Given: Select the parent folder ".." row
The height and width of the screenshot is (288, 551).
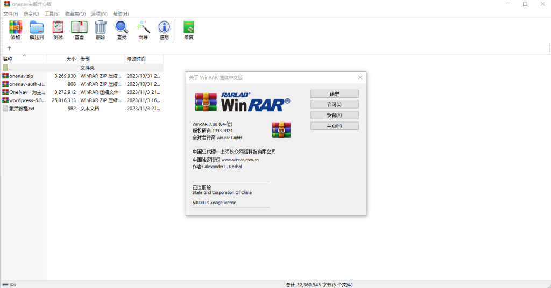Looking at the screenshot, I should click(x=82, y=68).
